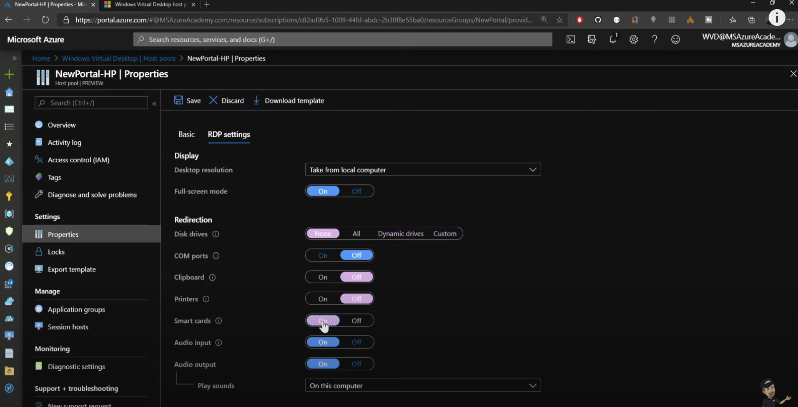The image size is (798, 407).
Task: Click the help question mark icon
Action: pos(654,40)
